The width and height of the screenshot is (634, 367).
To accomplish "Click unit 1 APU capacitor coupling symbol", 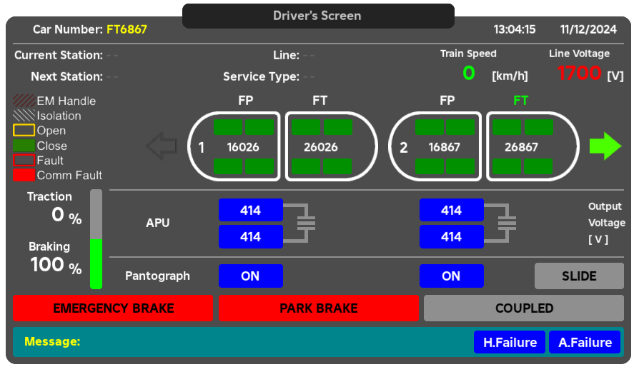I will 299,223.
